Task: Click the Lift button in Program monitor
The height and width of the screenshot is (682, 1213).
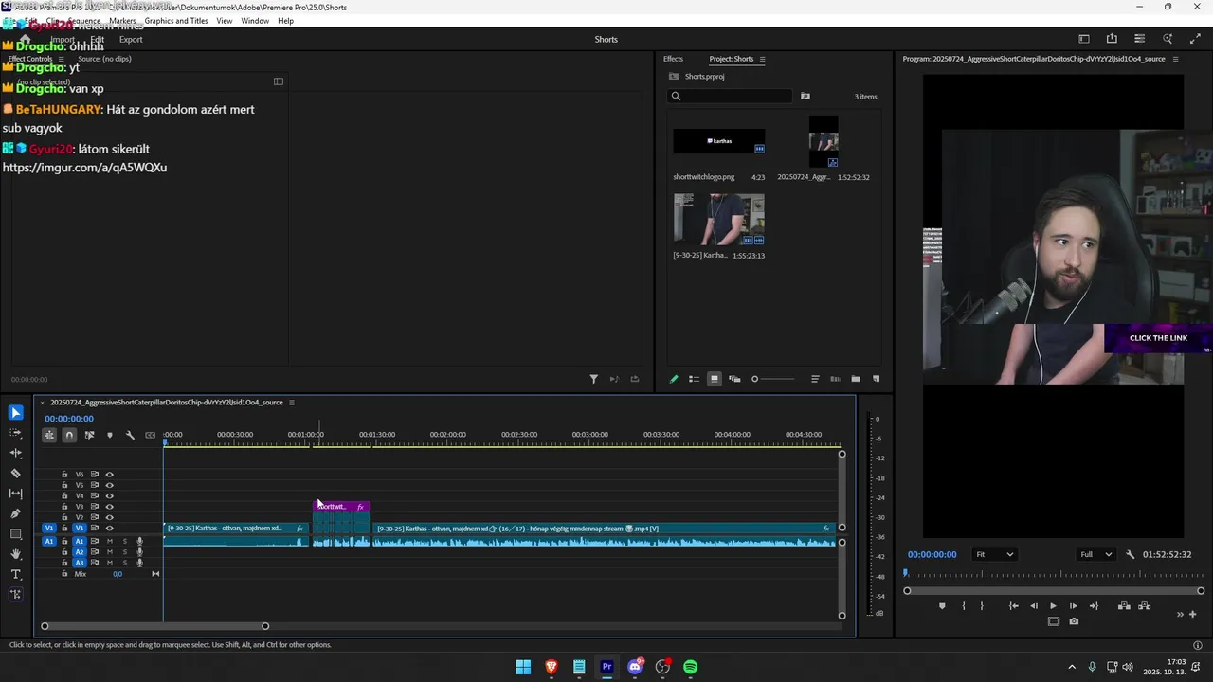Action: point(1124,606)
